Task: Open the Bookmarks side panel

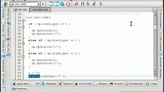Action: pyautogui.click(x=3, y=68)
